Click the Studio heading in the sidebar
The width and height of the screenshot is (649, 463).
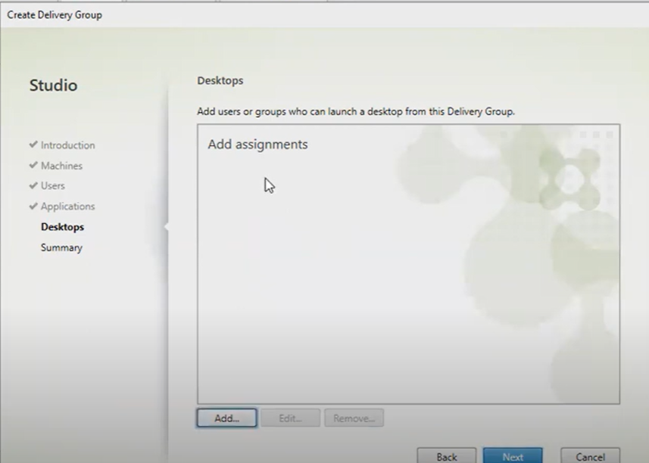(x=53, y=85)
